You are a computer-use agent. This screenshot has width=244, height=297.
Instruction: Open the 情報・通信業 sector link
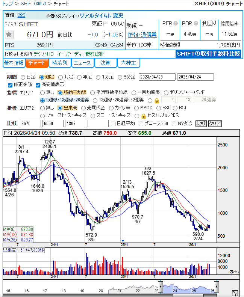click(142, 35)
